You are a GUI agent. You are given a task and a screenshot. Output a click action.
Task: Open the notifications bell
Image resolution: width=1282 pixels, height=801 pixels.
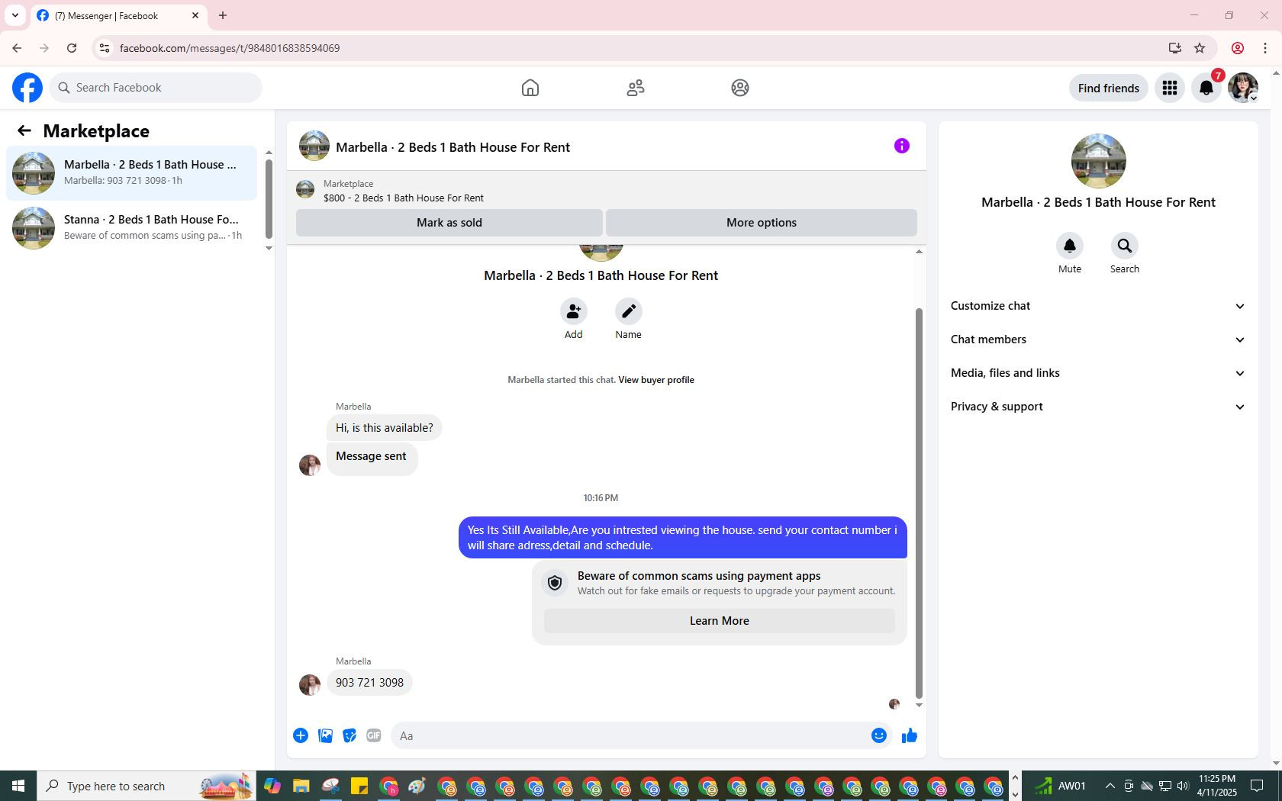pos(1206,88)
